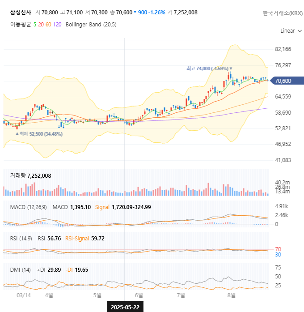The image size is (304, 312).
Task: Click the DMI (14) indicator label
Action: (20, 270)
